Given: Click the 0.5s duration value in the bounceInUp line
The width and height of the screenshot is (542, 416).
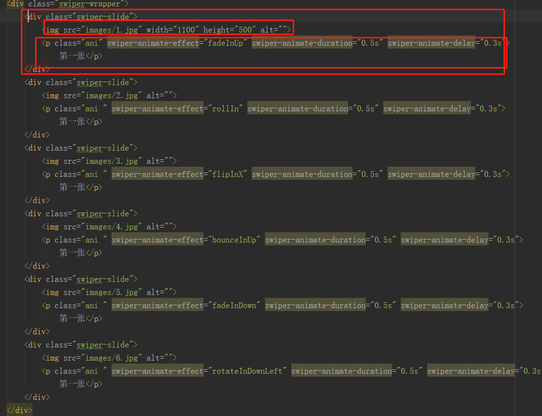Looking at the screenshot, I should pyautogui.click(x=383, y=240).
